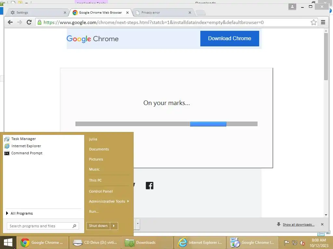Close the Google Chrome Web Browser tab

click(127, 13)
